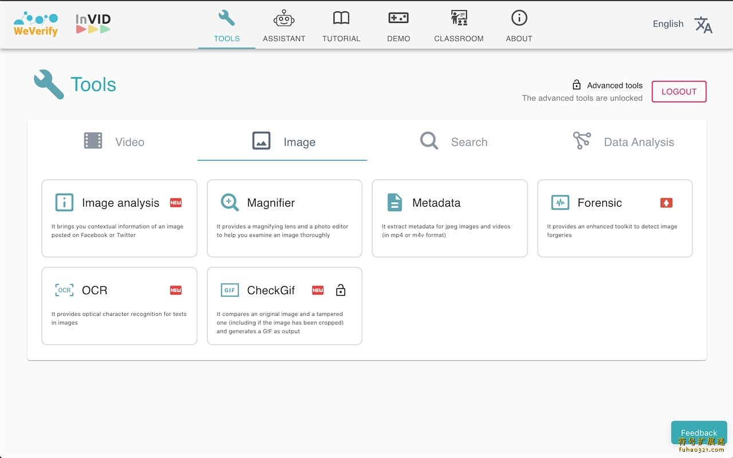Click the About info icon
The image size is (733, 458).
point(519,18)
